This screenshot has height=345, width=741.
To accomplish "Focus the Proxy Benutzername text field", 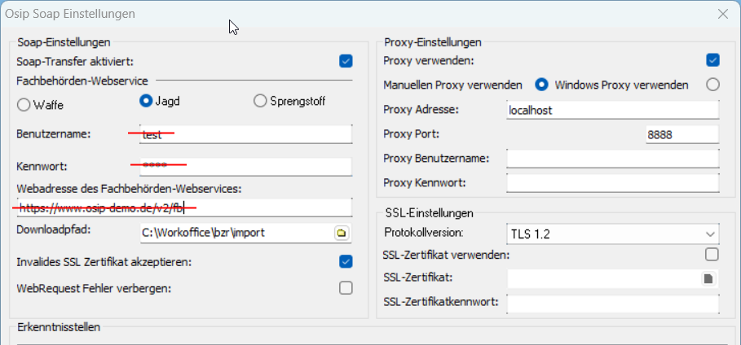I will (611, 158).
